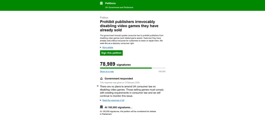Screen dimensions: 265x115
Task: Click the opening quotation mark icon
Action: point(98,86)
